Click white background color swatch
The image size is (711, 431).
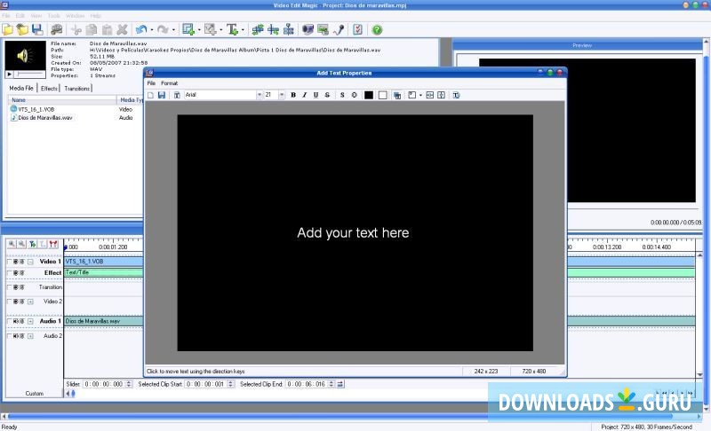(383, 95)
